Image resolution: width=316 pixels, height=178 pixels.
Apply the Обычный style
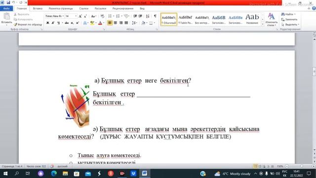click(x=169, y=19)
